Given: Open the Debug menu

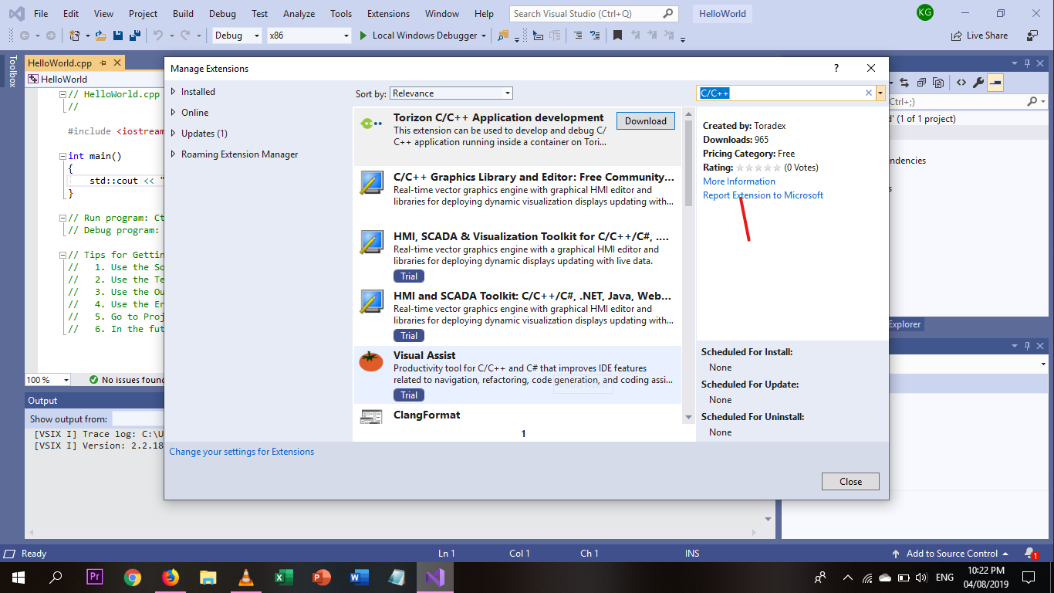Looking at the screenshot, I should tap(222, 14).
